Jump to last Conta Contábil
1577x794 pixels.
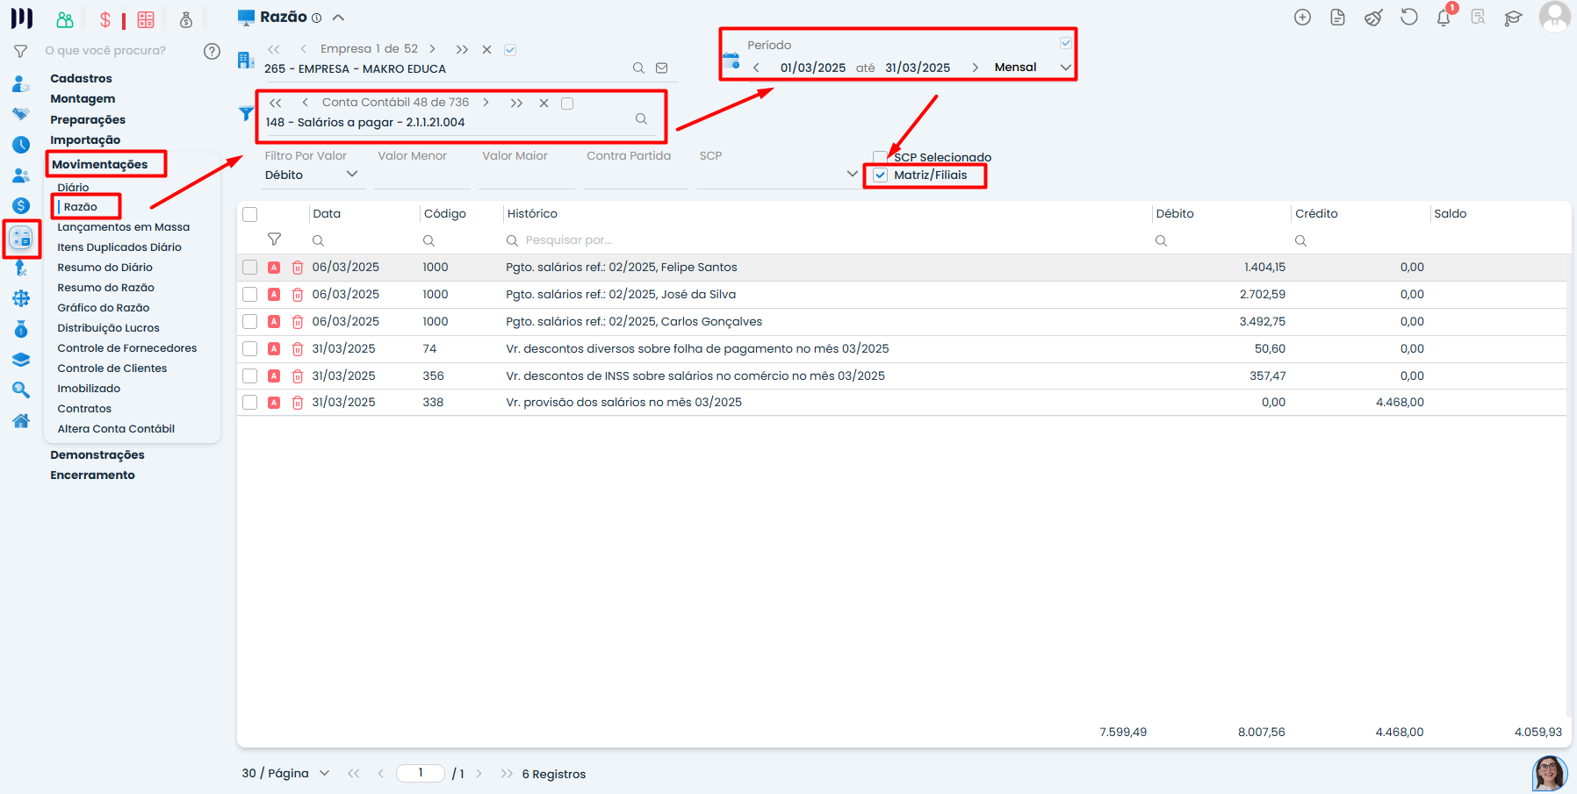click(516, 104)
